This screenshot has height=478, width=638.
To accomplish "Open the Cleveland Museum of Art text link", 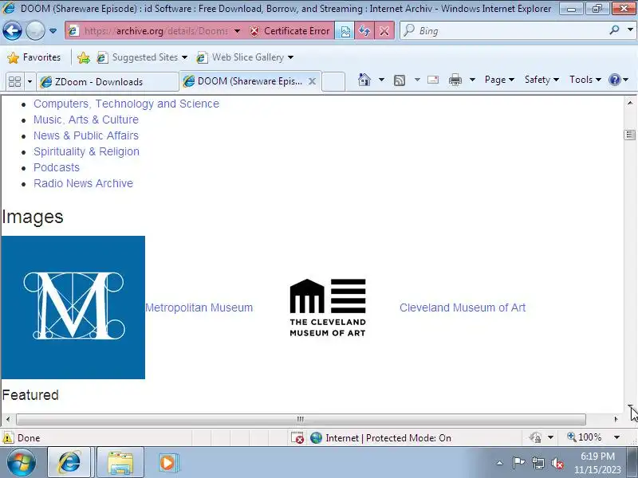I will (463, 308).
